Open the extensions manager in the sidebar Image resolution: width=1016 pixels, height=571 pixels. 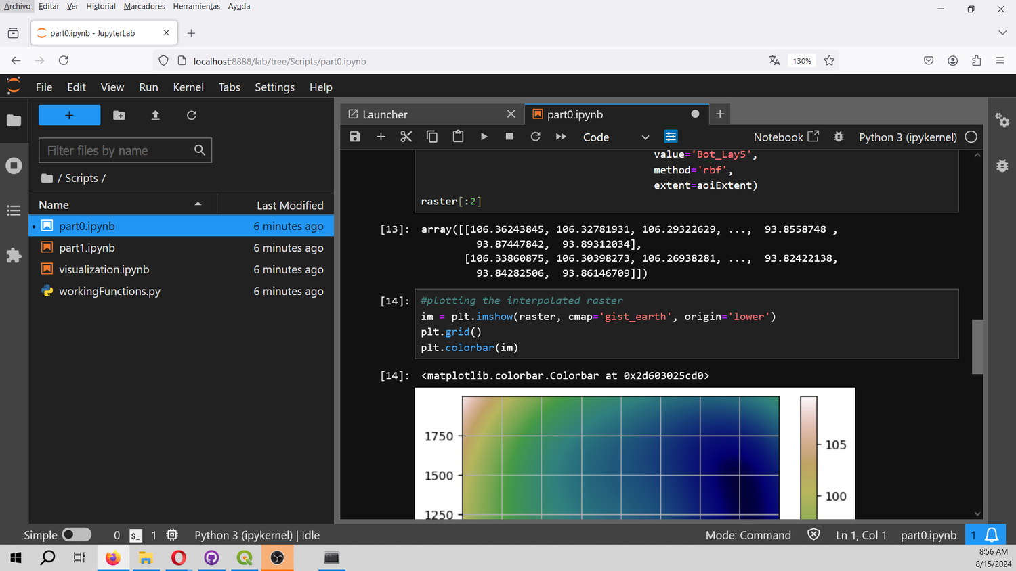click(x=14, y=255)
